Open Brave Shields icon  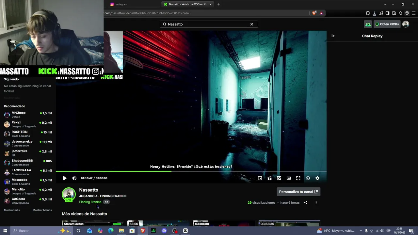tap(314, 13)
